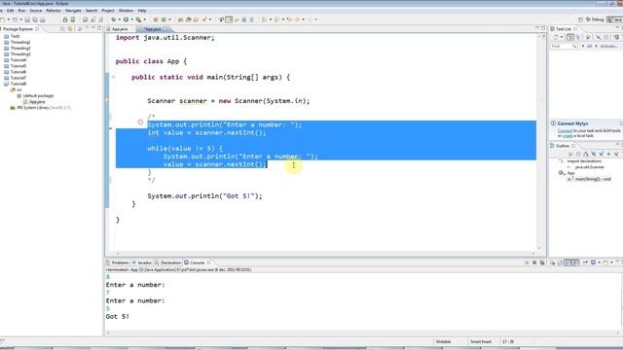
Task: Click the Print icon in the toolbar
Action: (x=43, y=19)
